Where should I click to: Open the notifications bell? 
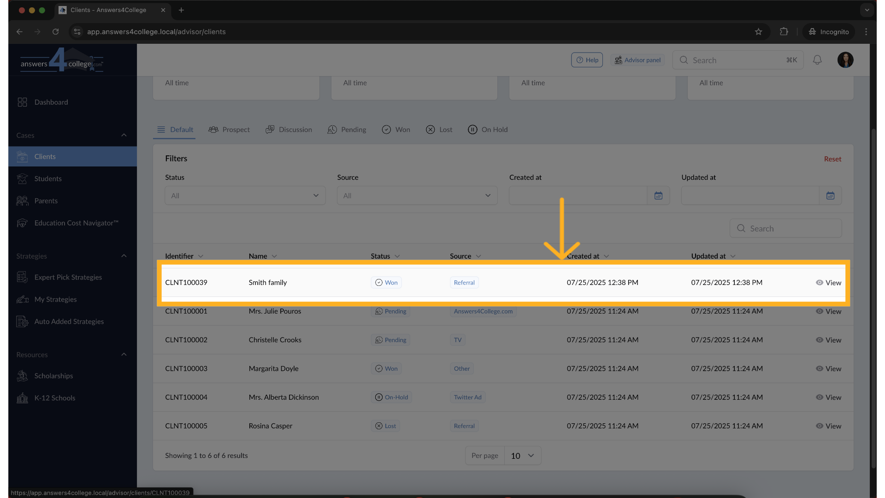click(x=817, y=59)
